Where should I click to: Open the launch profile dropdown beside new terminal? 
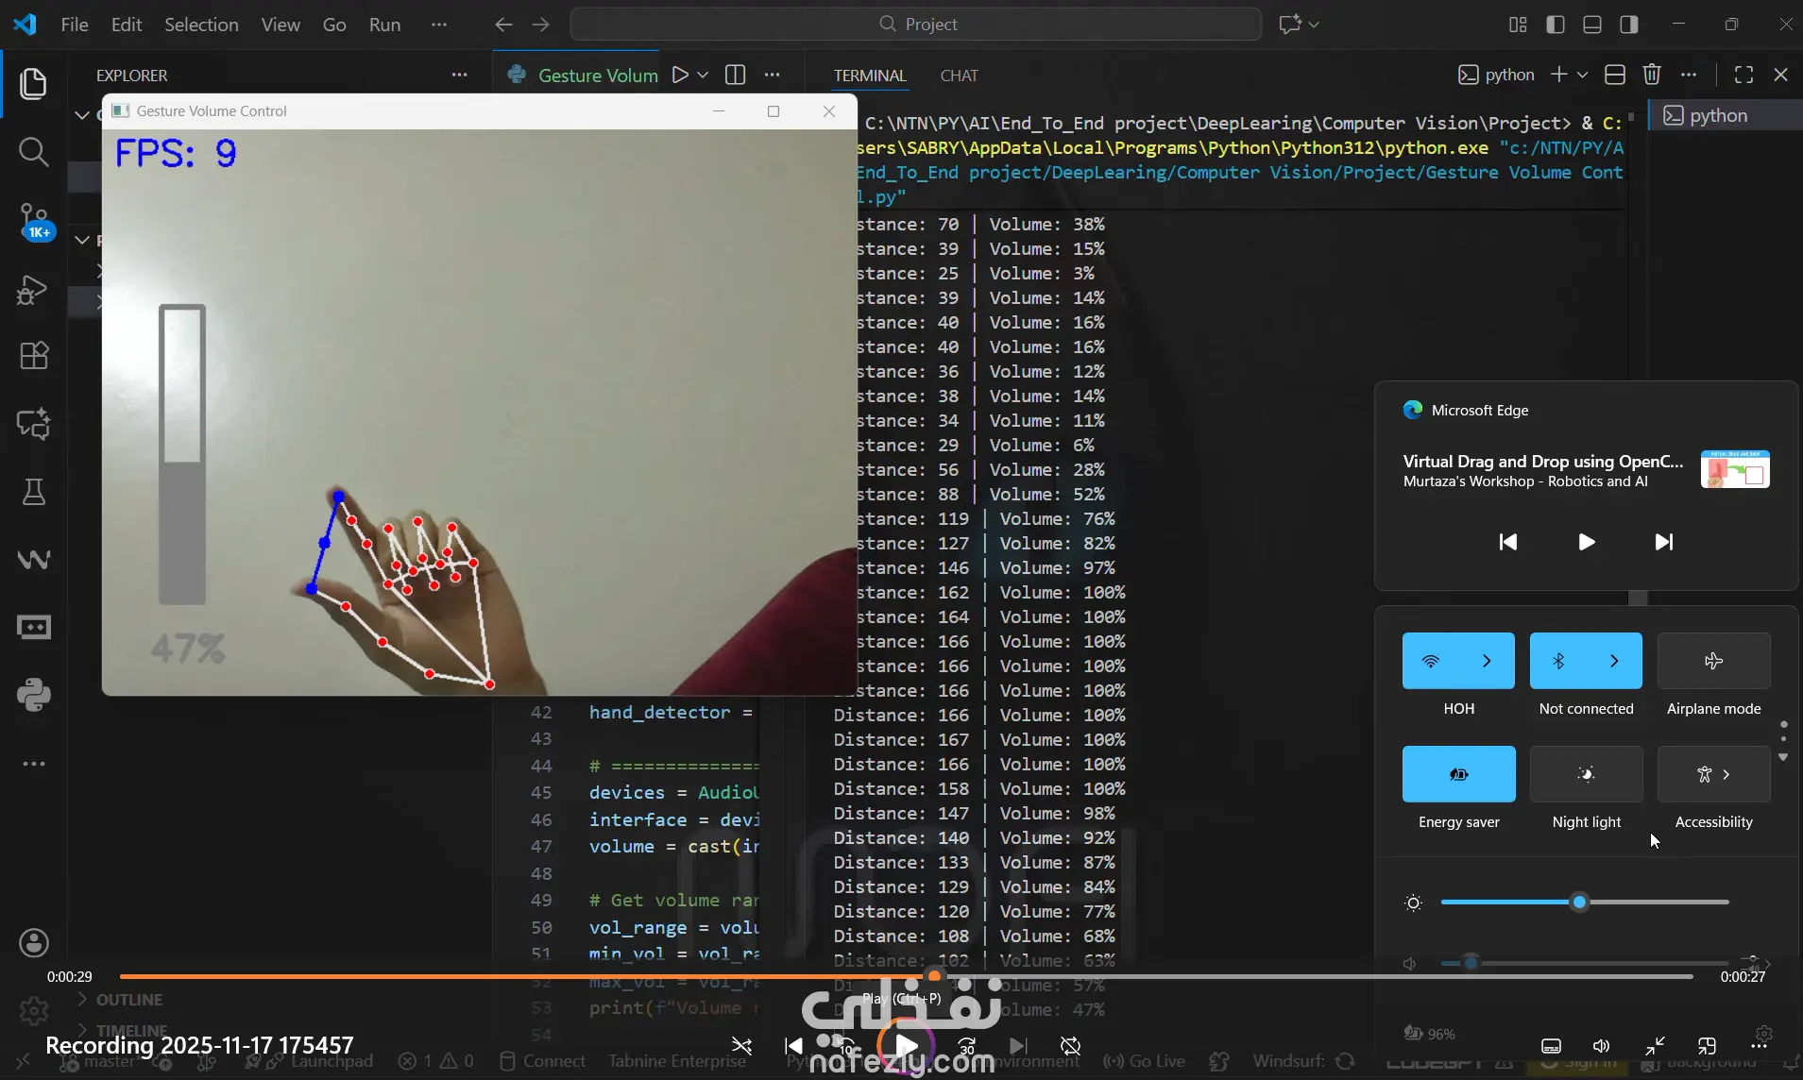1582,75
